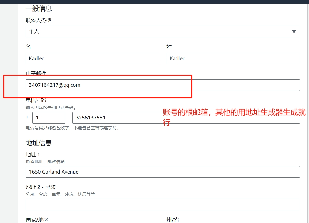The image size is (309, 223).
Task: Click the 名 input field containing Kadlec
Action: 92,58
